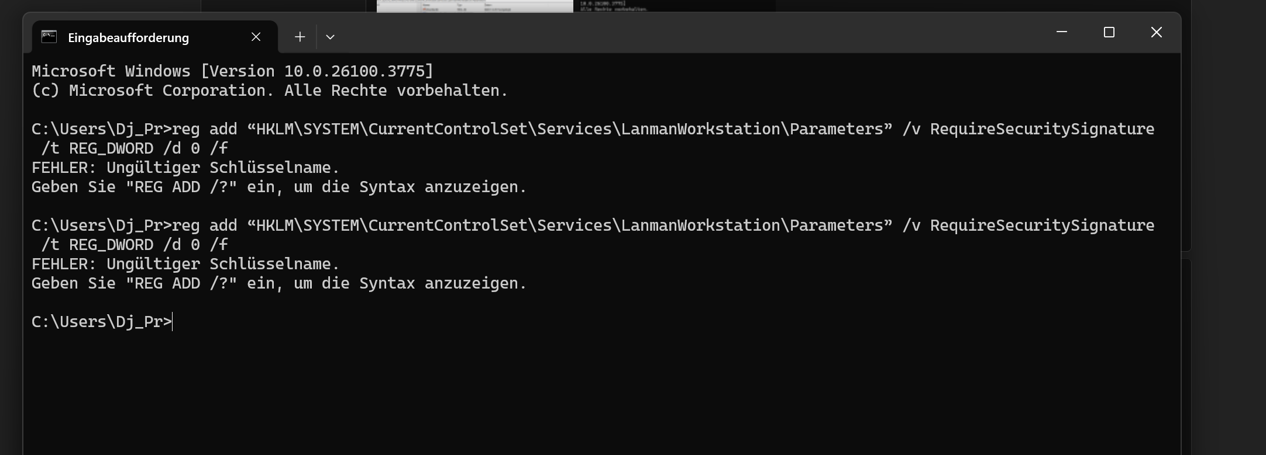The height and width of the screenshot is (455, 1266).
Task: Click the Microsoft Corporation copyright line
Action: tap(270, 91)
